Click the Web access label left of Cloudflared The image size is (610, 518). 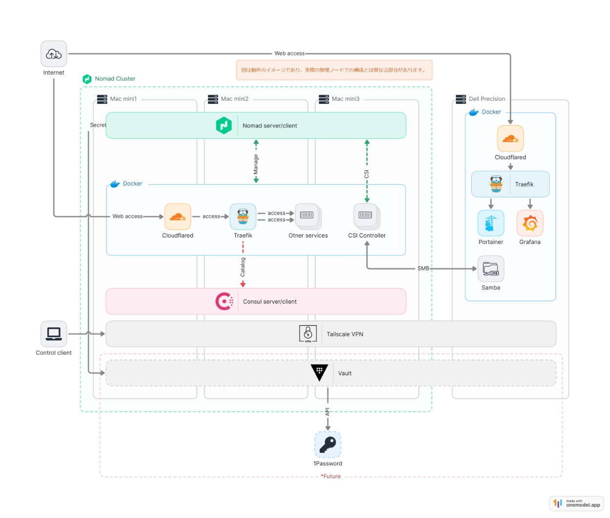click(x=127, y=217)
